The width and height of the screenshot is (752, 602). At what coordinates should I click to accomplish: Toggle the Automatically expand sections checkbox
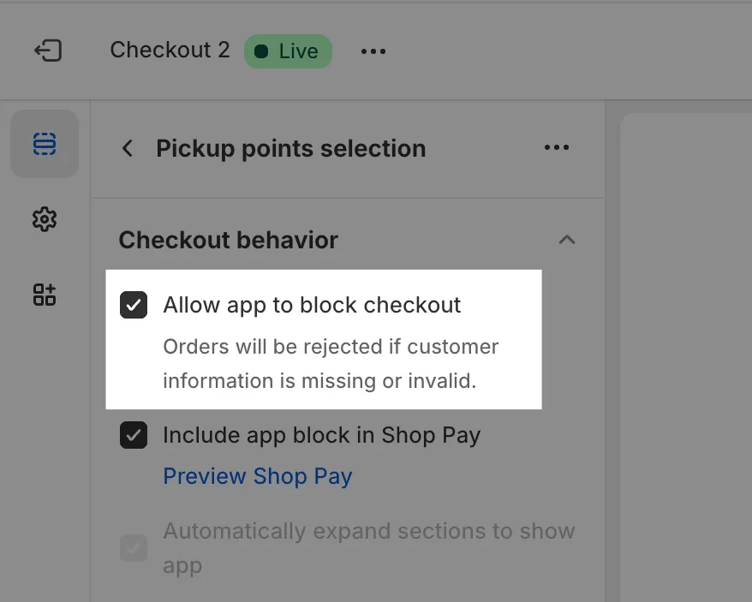coord(134,548)
